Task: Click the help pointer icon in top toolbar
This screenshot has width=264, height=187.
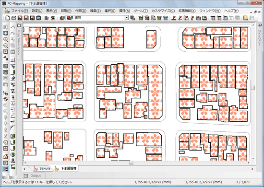Action: 47,18
